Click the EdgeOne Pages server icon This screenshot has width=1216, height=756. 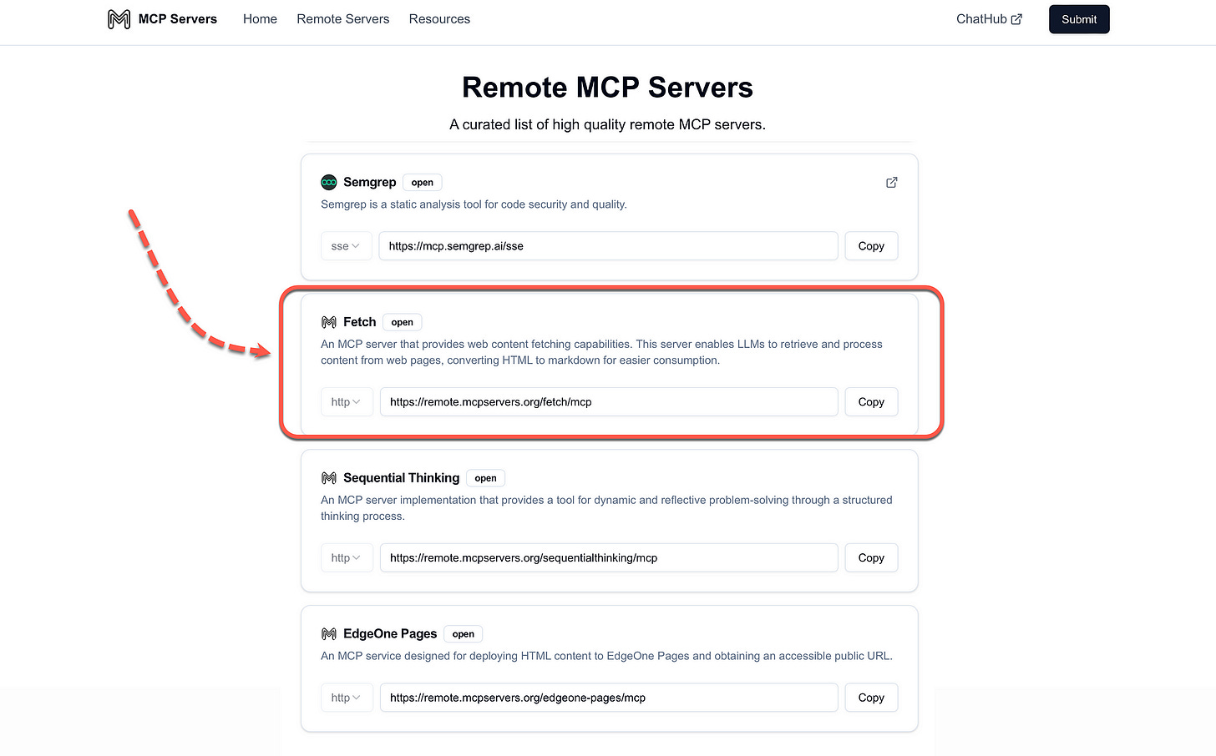click(327, 633)
